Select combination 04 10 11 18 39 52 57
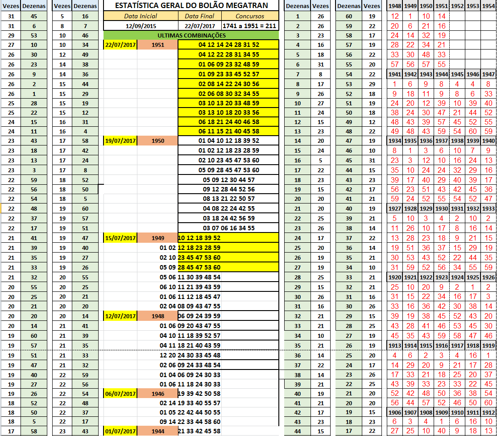497x436 pixels. click(x=190, y=336)
